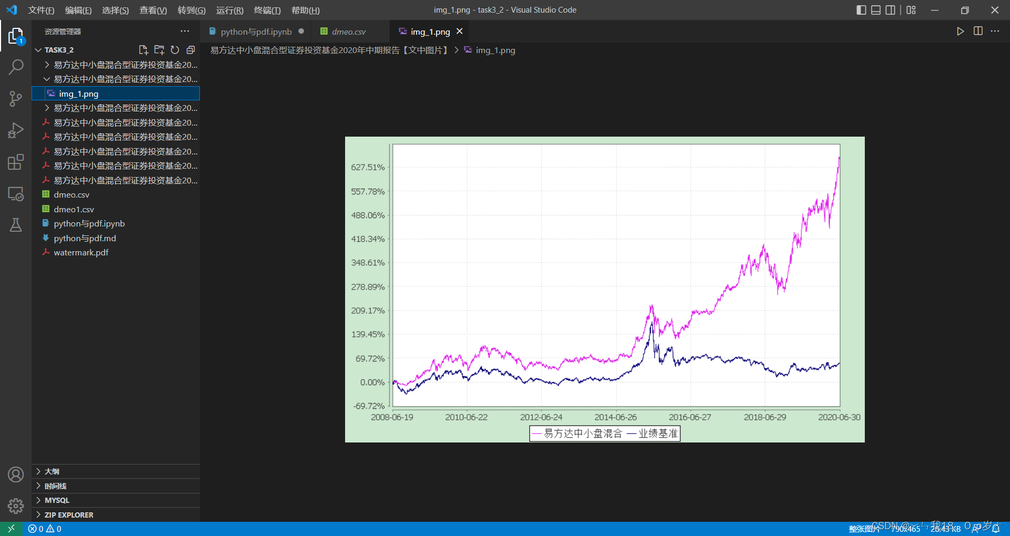
Task: Open the Run and Debug view
Action: click(16, 130)
